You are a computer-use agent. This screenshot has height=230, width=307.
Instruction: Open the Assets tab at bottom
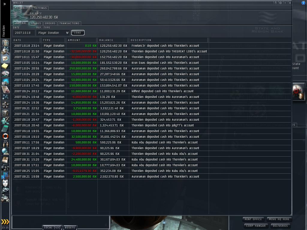70,228
